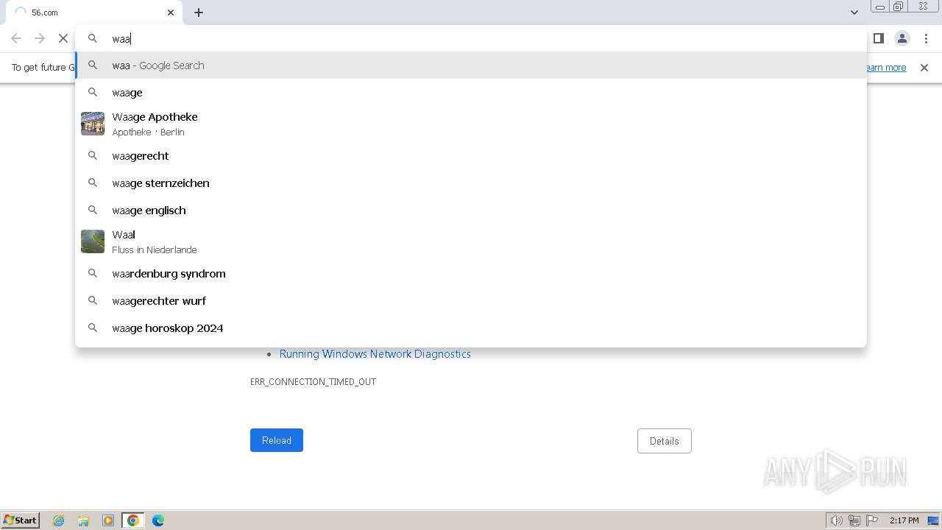Select the ERR_CONNECTION_TIMED_OUT text

pyautogui.click(x=313, y=382)
